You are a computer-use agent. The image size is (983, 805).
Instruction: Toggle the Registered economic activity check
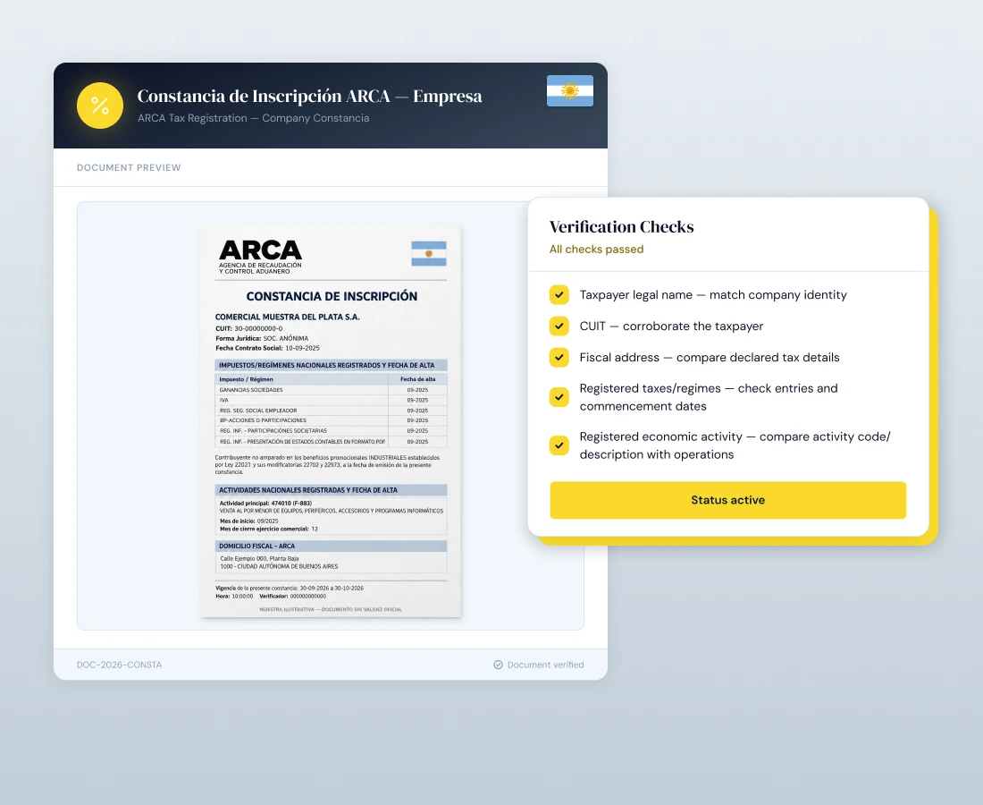[x=559, y=445]
